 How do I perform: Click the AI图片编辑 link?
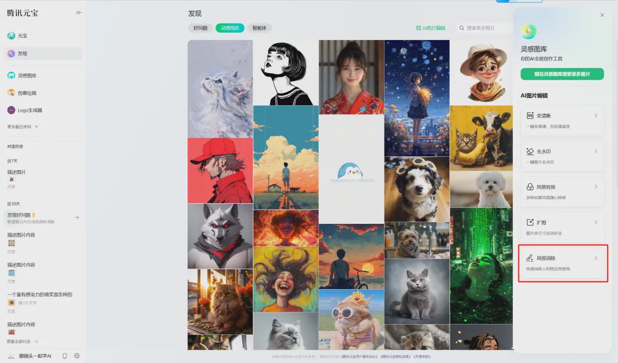(430, 28)
